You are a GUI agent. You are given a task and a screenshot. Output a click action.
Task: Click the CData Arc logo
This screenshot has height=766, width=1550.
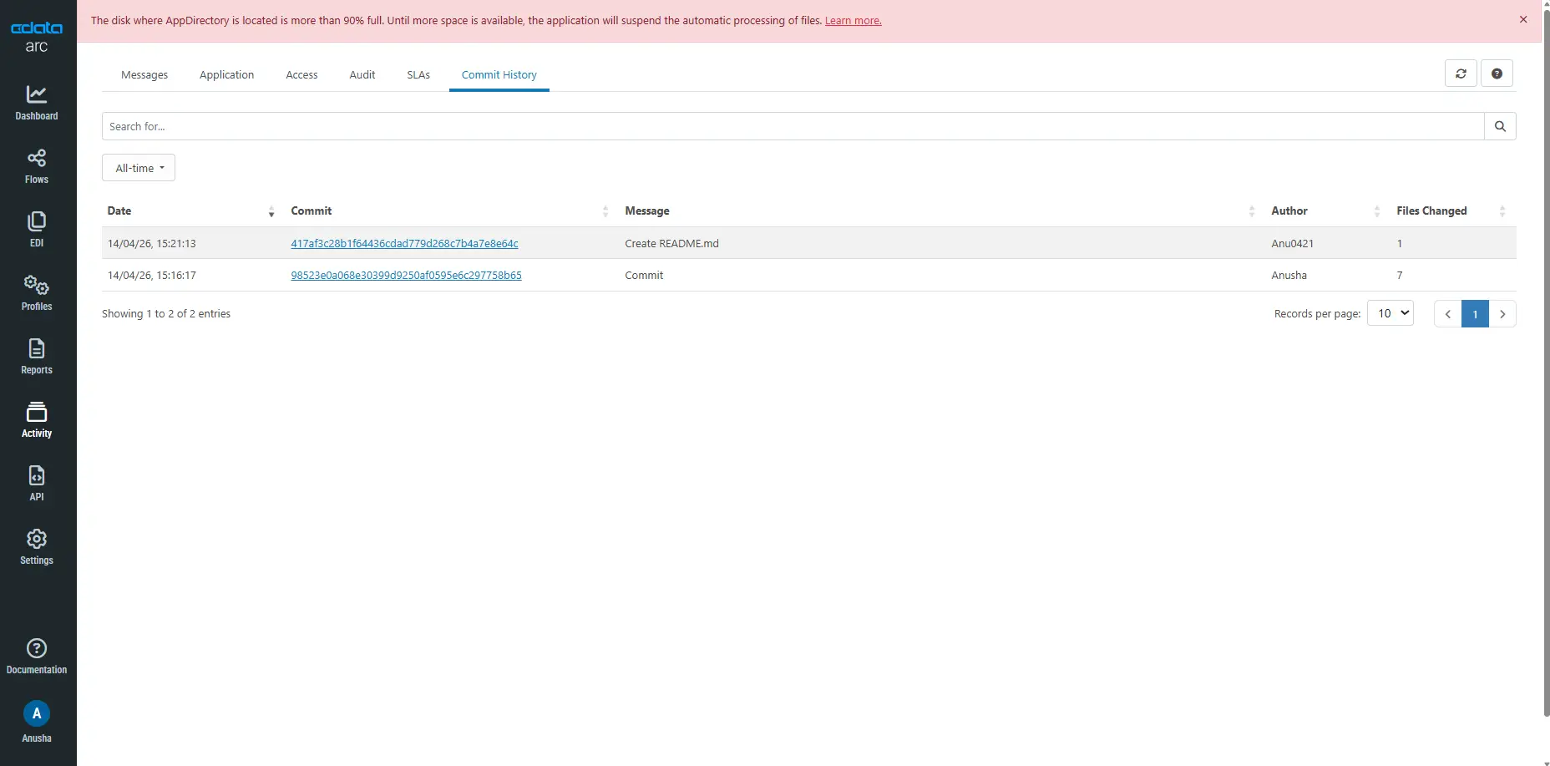pyautogui.click(x=37, y=38)
